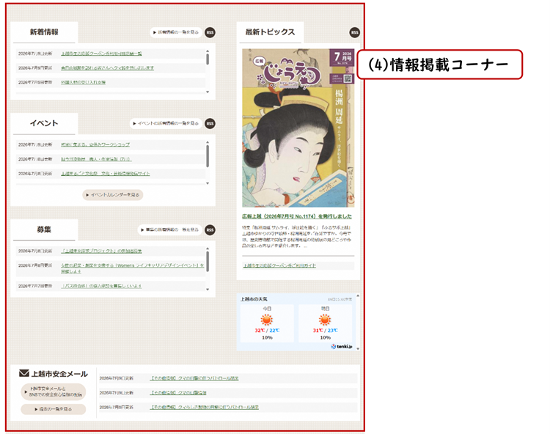The height and width of the screenshot is (434, 550).
Task: Open the RSS feed for イベント
Action: 210,123
